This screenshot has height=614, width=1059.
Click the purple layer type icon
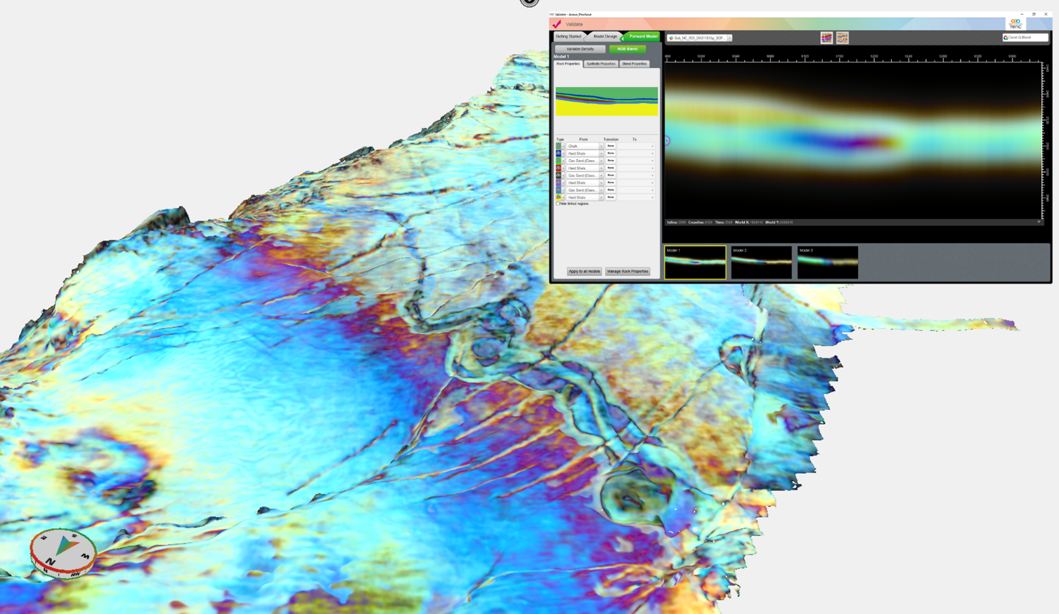coord(559,182)
